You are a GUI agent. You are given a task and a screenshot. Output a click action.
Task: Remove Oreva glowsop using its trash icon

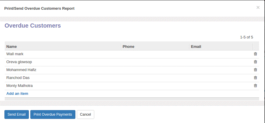point(255,62)
